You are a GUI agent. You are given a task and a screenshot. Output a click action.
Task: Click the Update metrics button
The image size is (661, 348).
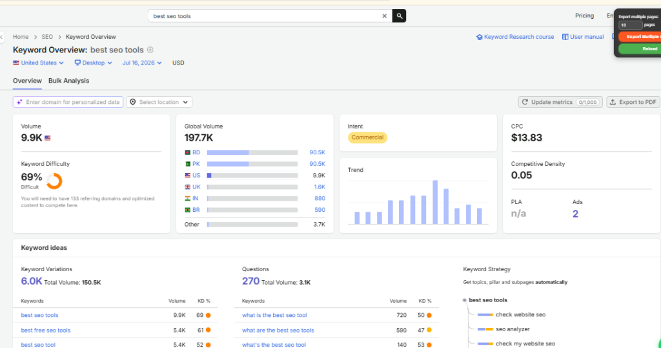560,102
